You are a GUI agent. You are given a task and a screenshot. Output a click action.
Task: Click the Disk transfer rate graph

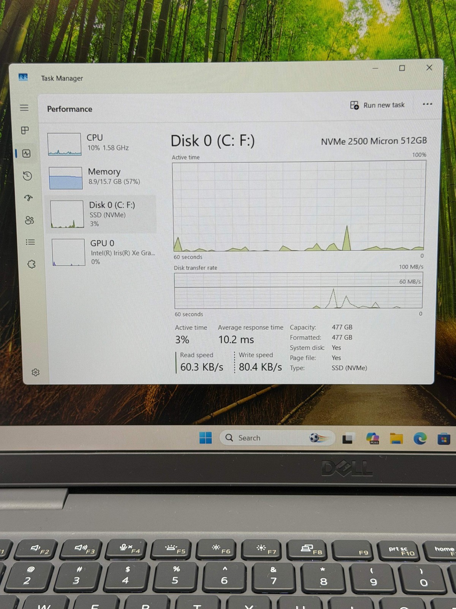298,290
